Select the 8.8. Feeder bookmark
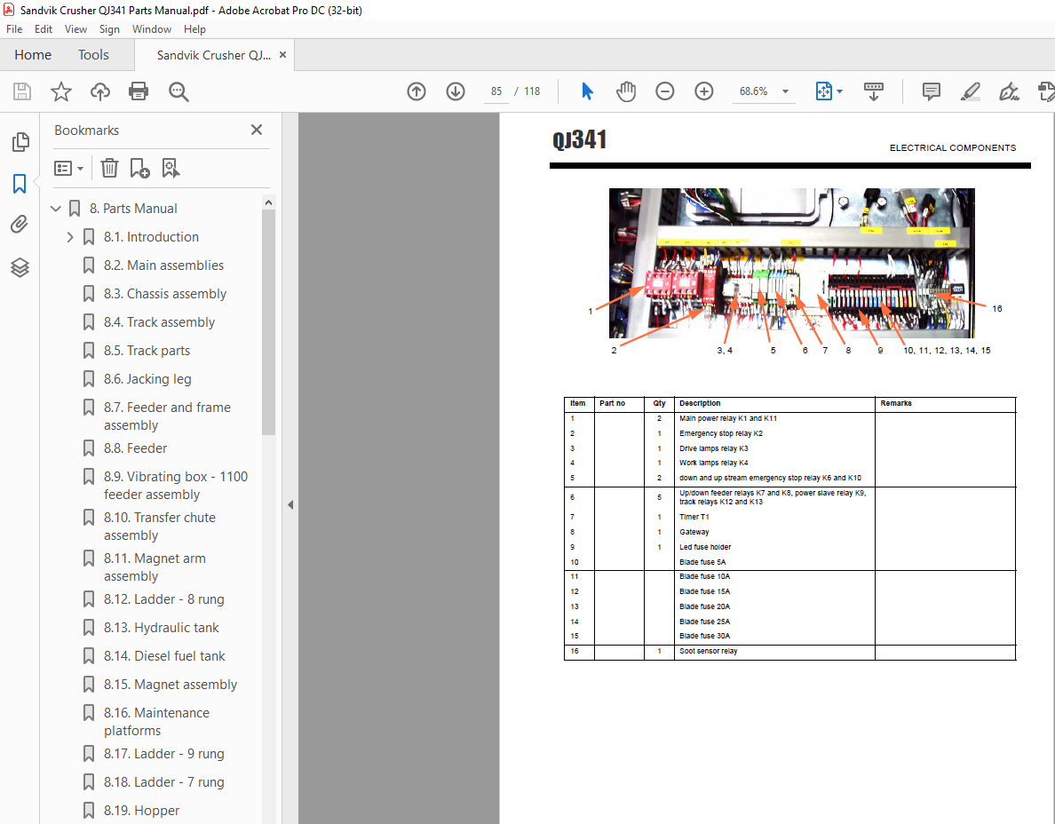The height and width of the screenshot is (824, 1055). (135, 448)
